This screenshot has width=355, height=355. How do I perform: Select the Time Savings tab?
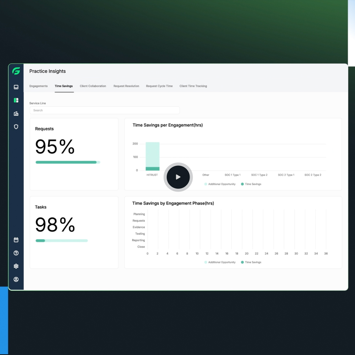(64, 86)
